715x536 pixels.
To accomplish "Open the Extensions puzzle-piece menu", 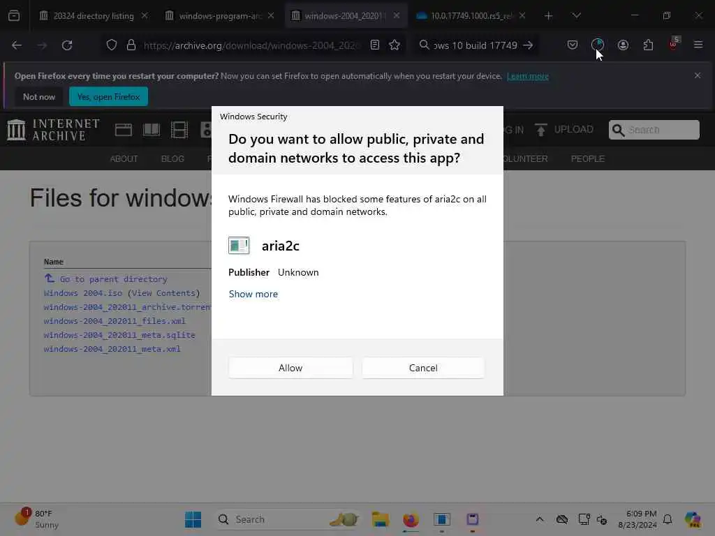I will (648, 45).
